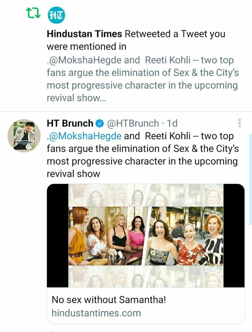Click the left black bar of the preview image
Image resolution: width=252 pixels, height=332 pixels.
(58, 236)
